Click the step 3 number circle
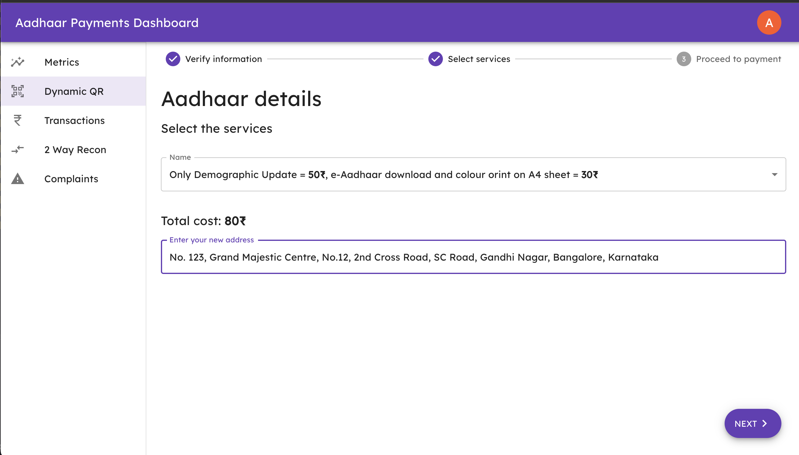Screen dimensions: 799x455 pos(683,59)
